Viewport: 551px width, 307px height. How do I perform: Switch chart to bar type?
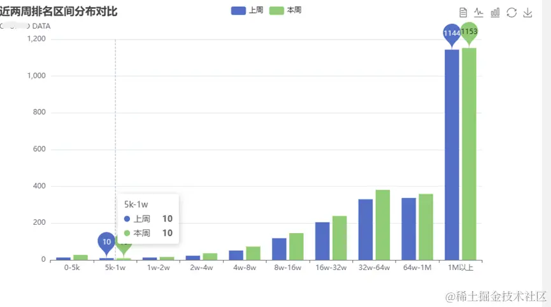(x=495, y=12)
